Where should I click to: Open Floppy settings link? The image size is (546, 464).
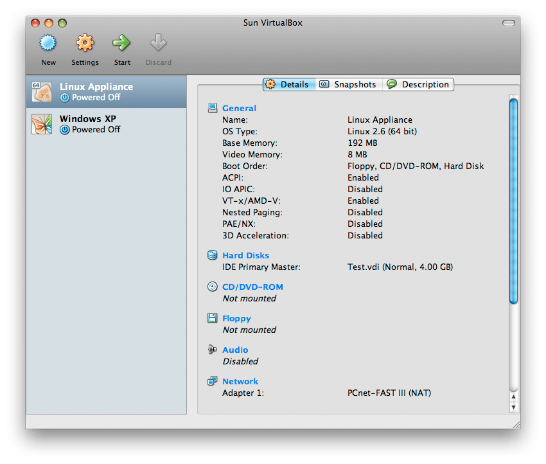click(237, 319)
